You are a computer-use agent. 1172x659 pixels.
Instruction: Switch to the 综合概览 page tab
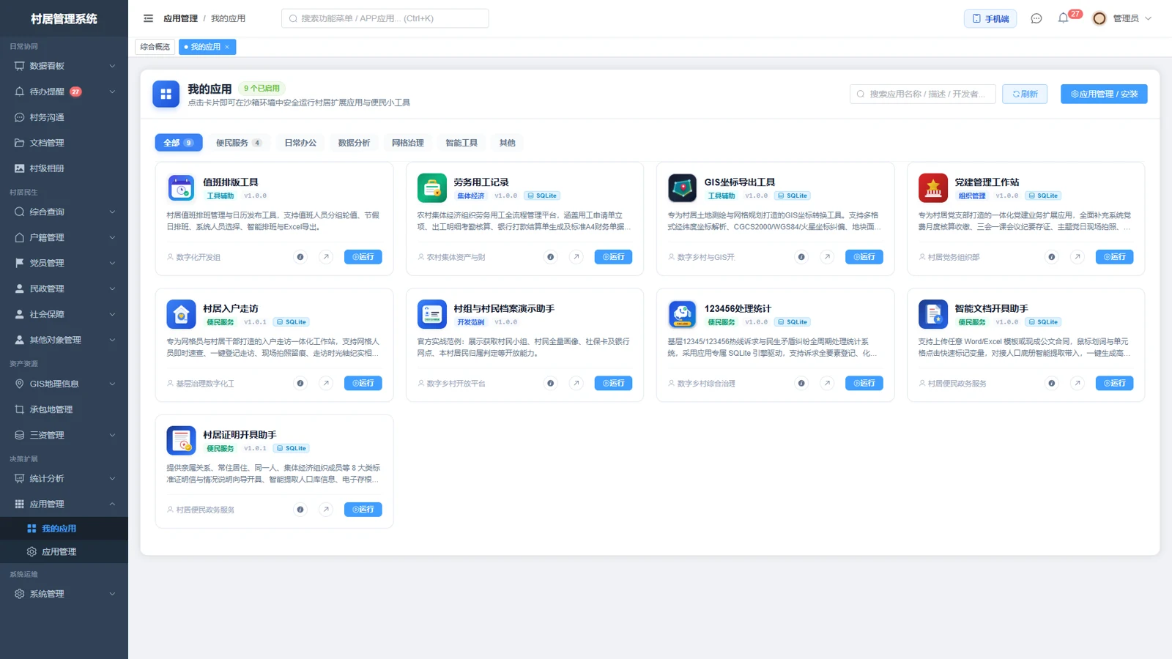tap(155, 47)
